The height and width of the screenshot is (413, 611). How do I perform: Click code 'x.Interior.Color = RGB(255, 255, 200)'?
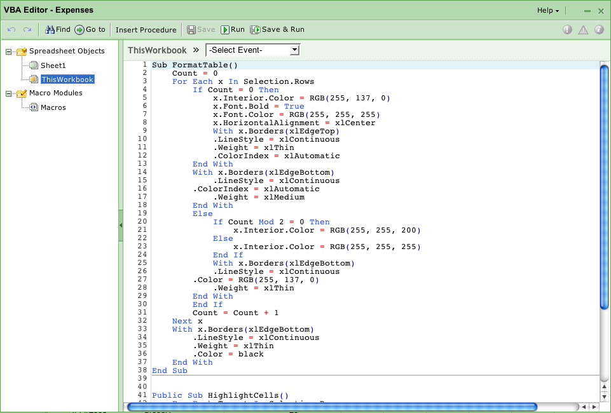[x=327, y=230]
